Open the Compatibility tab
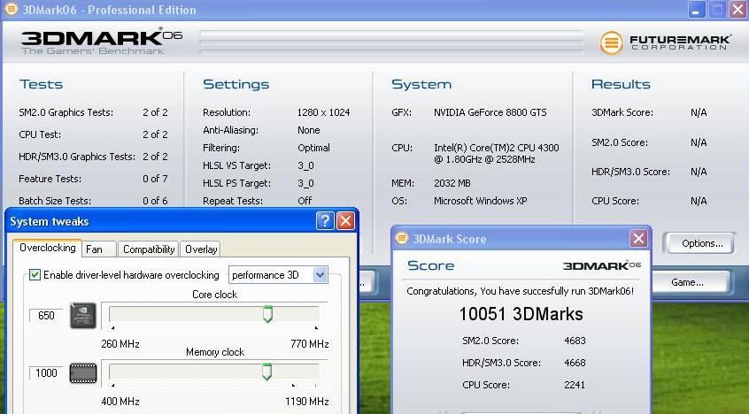This screenshot has width=749, height=414. (149, 249)
